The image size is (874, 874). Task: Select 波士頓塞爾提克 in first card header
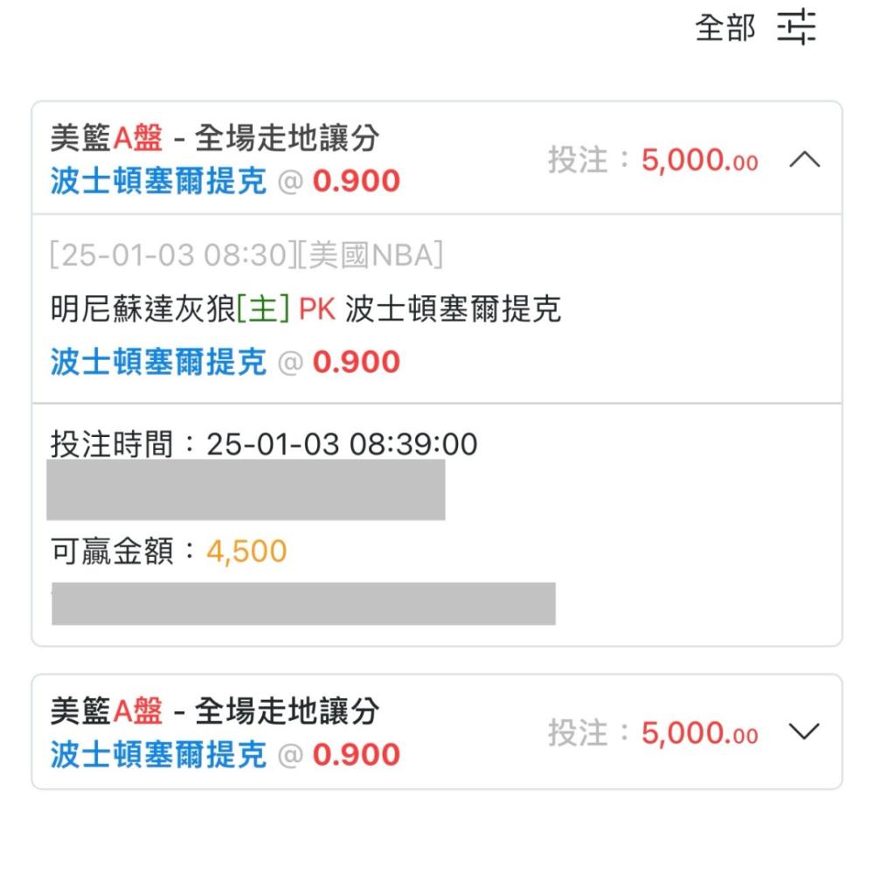[158, 181]
